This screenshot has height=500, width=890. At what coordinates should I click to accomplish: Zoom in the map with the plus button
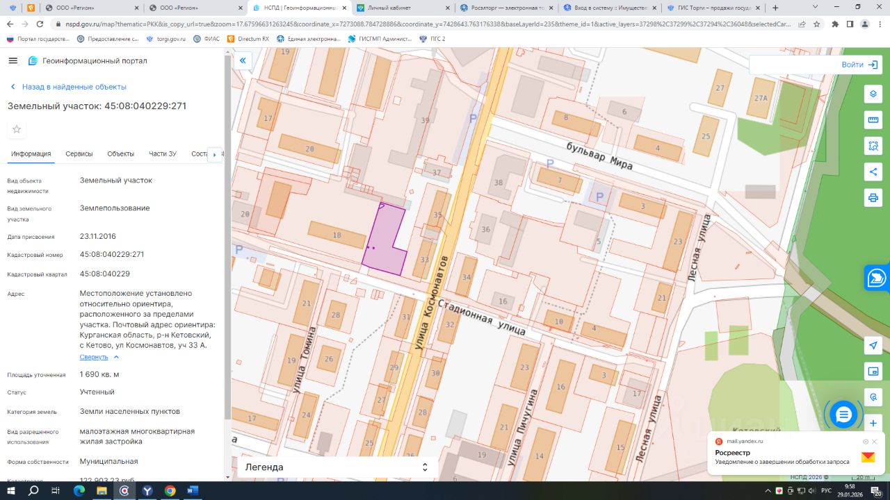[873, 423]
